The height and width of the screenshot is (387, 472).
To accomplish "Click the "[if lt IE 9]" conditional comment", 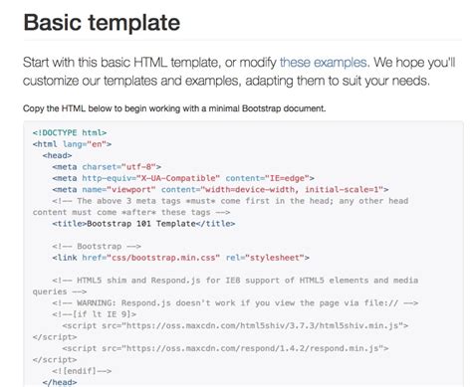I will 95,314.
